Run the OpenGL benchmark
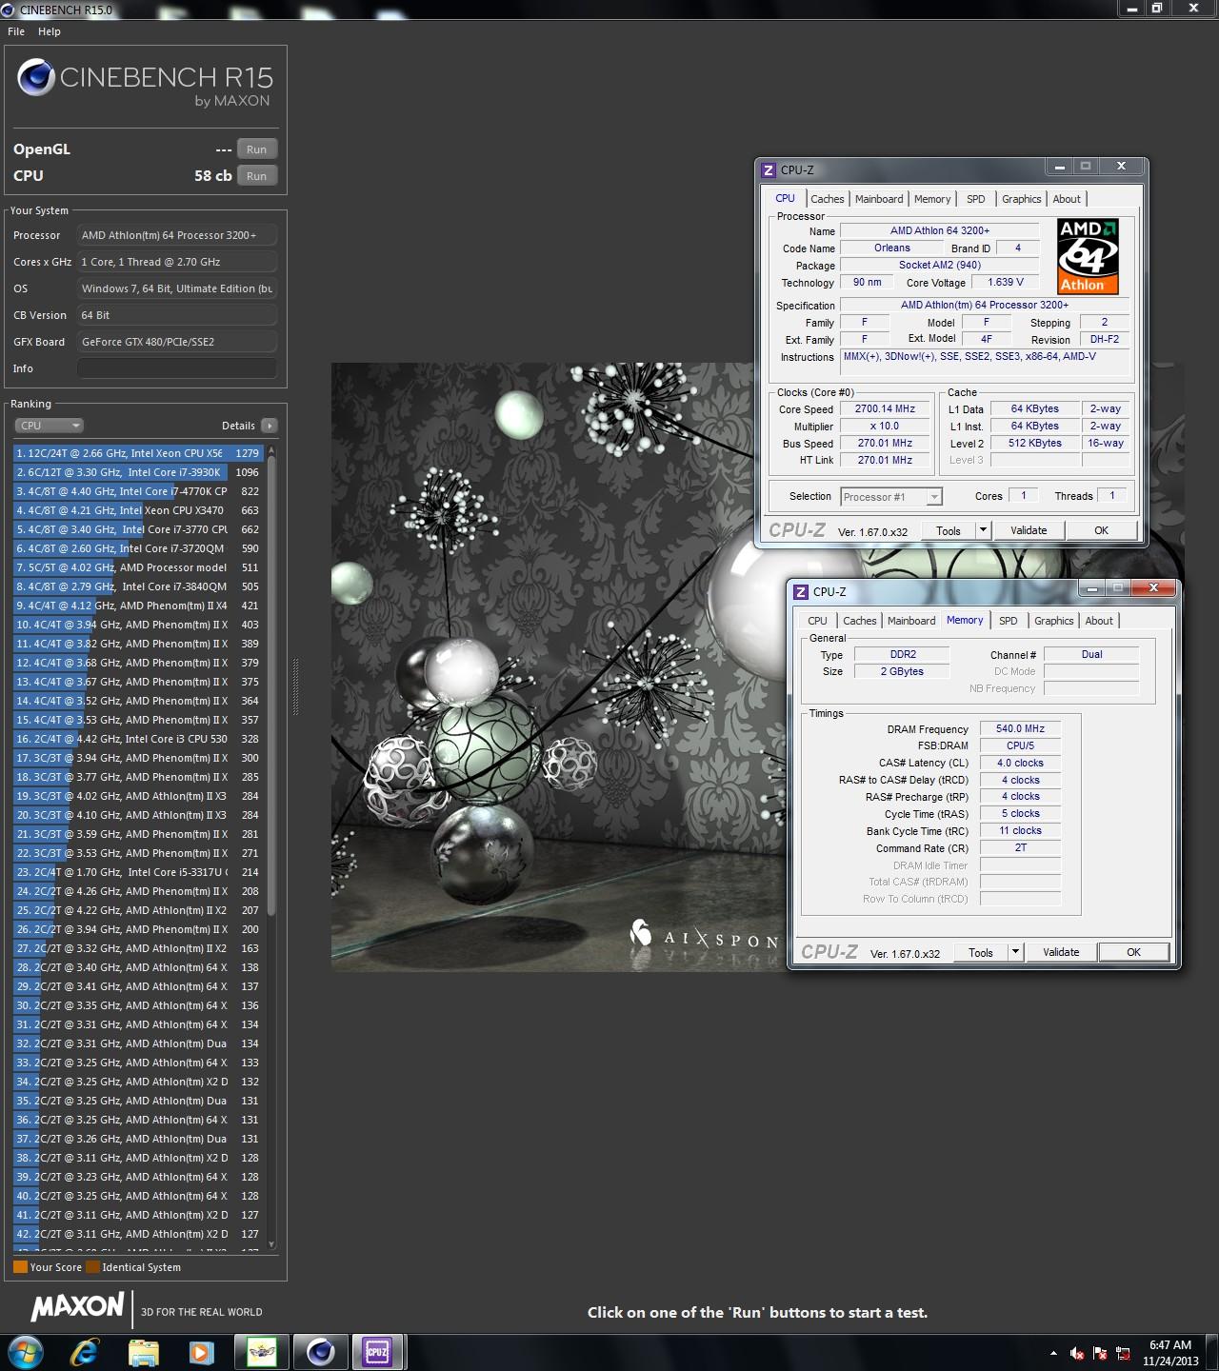This screenshot has width=1219, height=1371. click(257, 149)
